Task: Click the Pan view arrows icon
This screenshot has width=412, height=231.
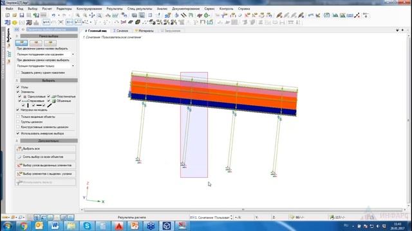Action: (x=92, y=15)
